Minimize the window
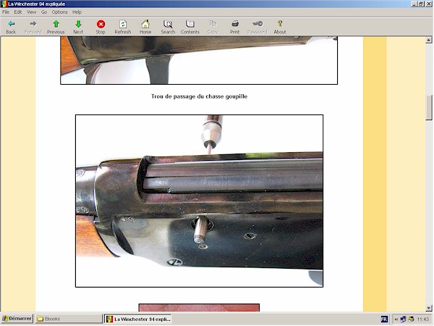 414,4
